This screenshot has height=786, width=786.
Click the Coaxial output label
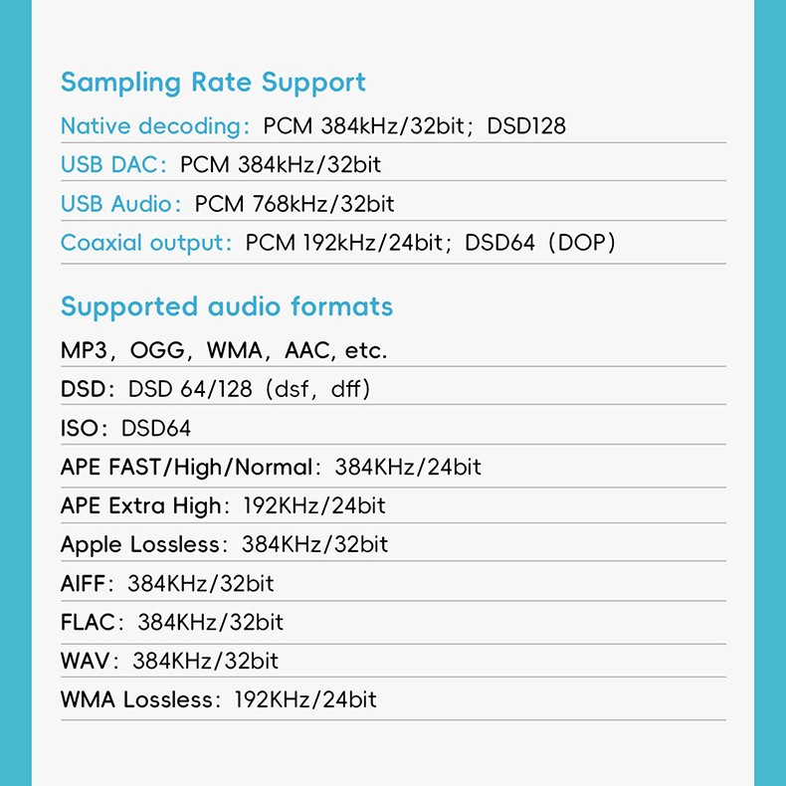(145, 243)
